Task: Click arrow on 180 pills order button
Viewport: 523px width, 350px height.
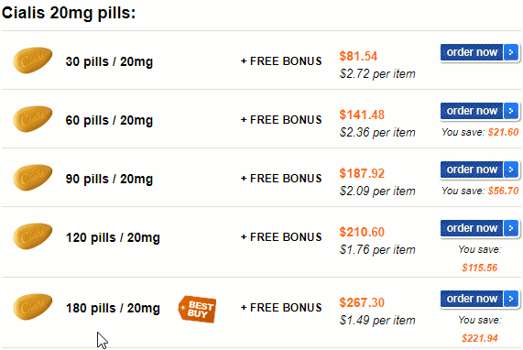Action: click(511, 299)
